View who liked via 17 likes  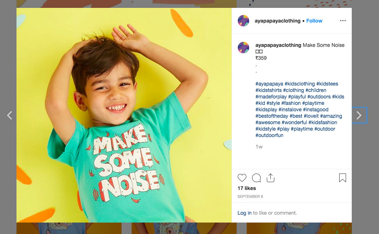(247, 188)
